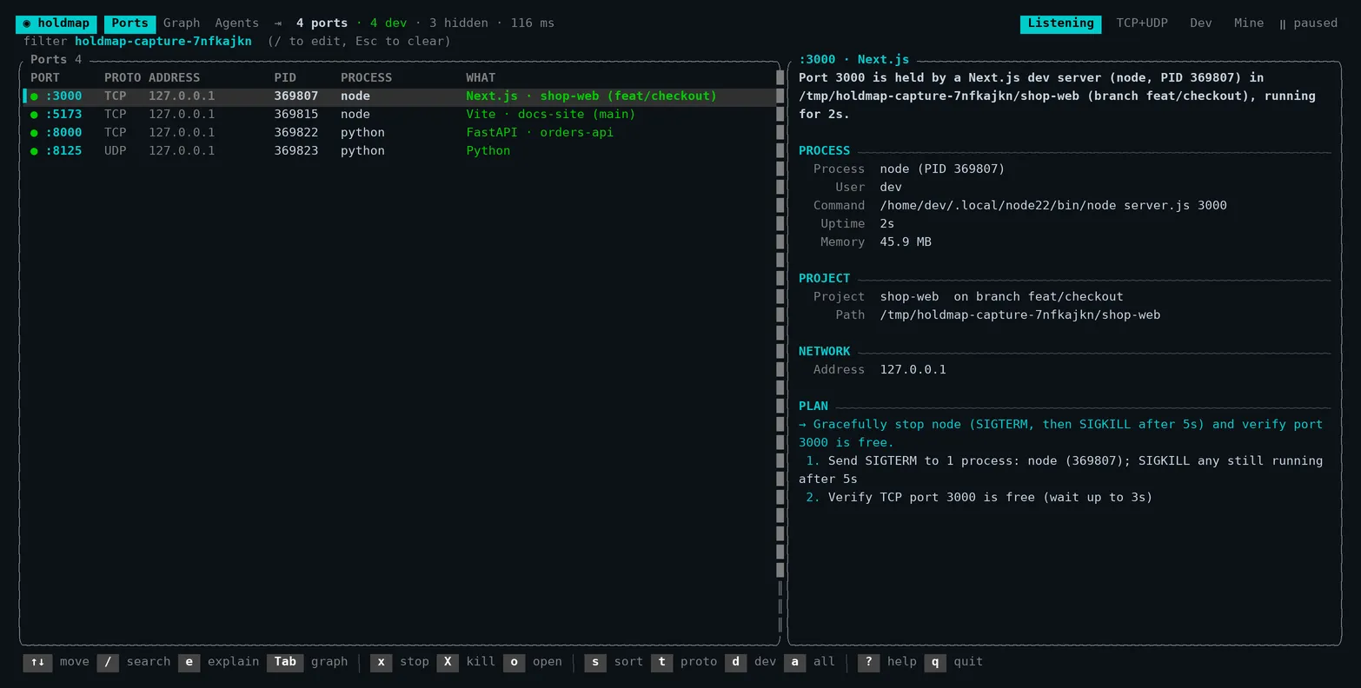The image size is (1361, 688).
Task: Click FastAPI · orders-api text
Action: 540,133
